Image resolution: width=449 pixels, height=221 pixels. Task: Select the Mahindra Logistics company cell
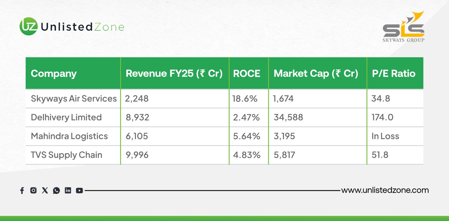pos(69,136)
